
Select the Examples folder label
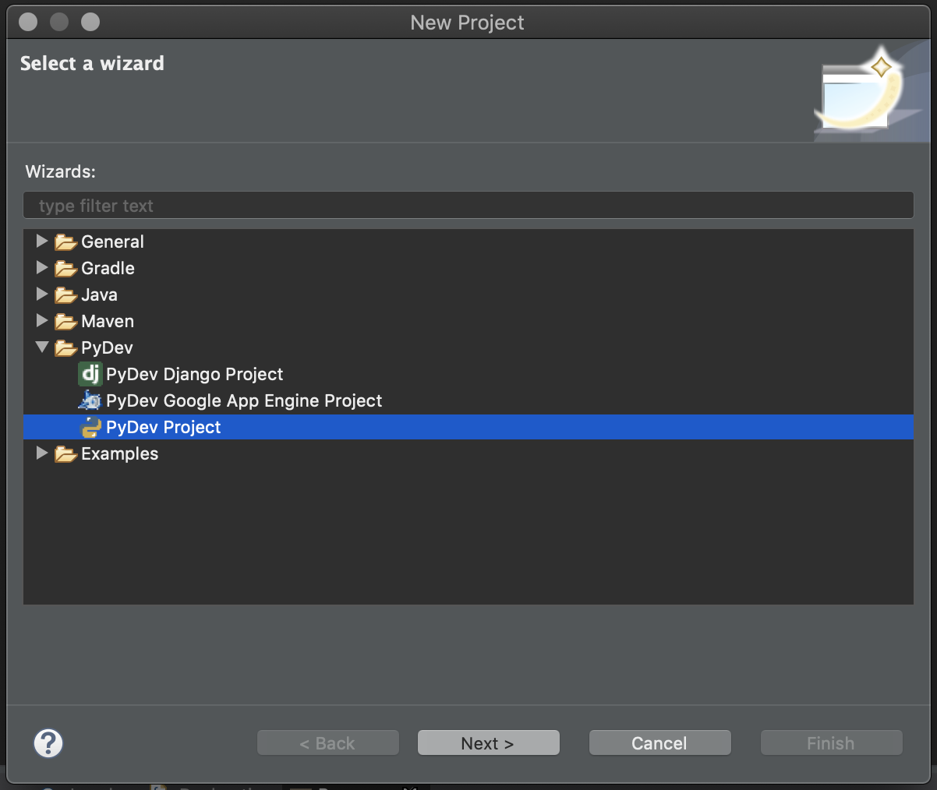tap(119, 454)
